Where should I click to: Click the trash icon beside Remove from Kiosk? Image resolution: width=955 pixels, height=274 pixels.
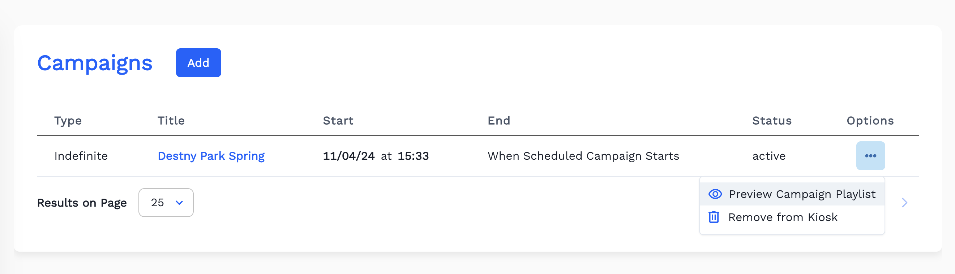[x=714, y=217]
